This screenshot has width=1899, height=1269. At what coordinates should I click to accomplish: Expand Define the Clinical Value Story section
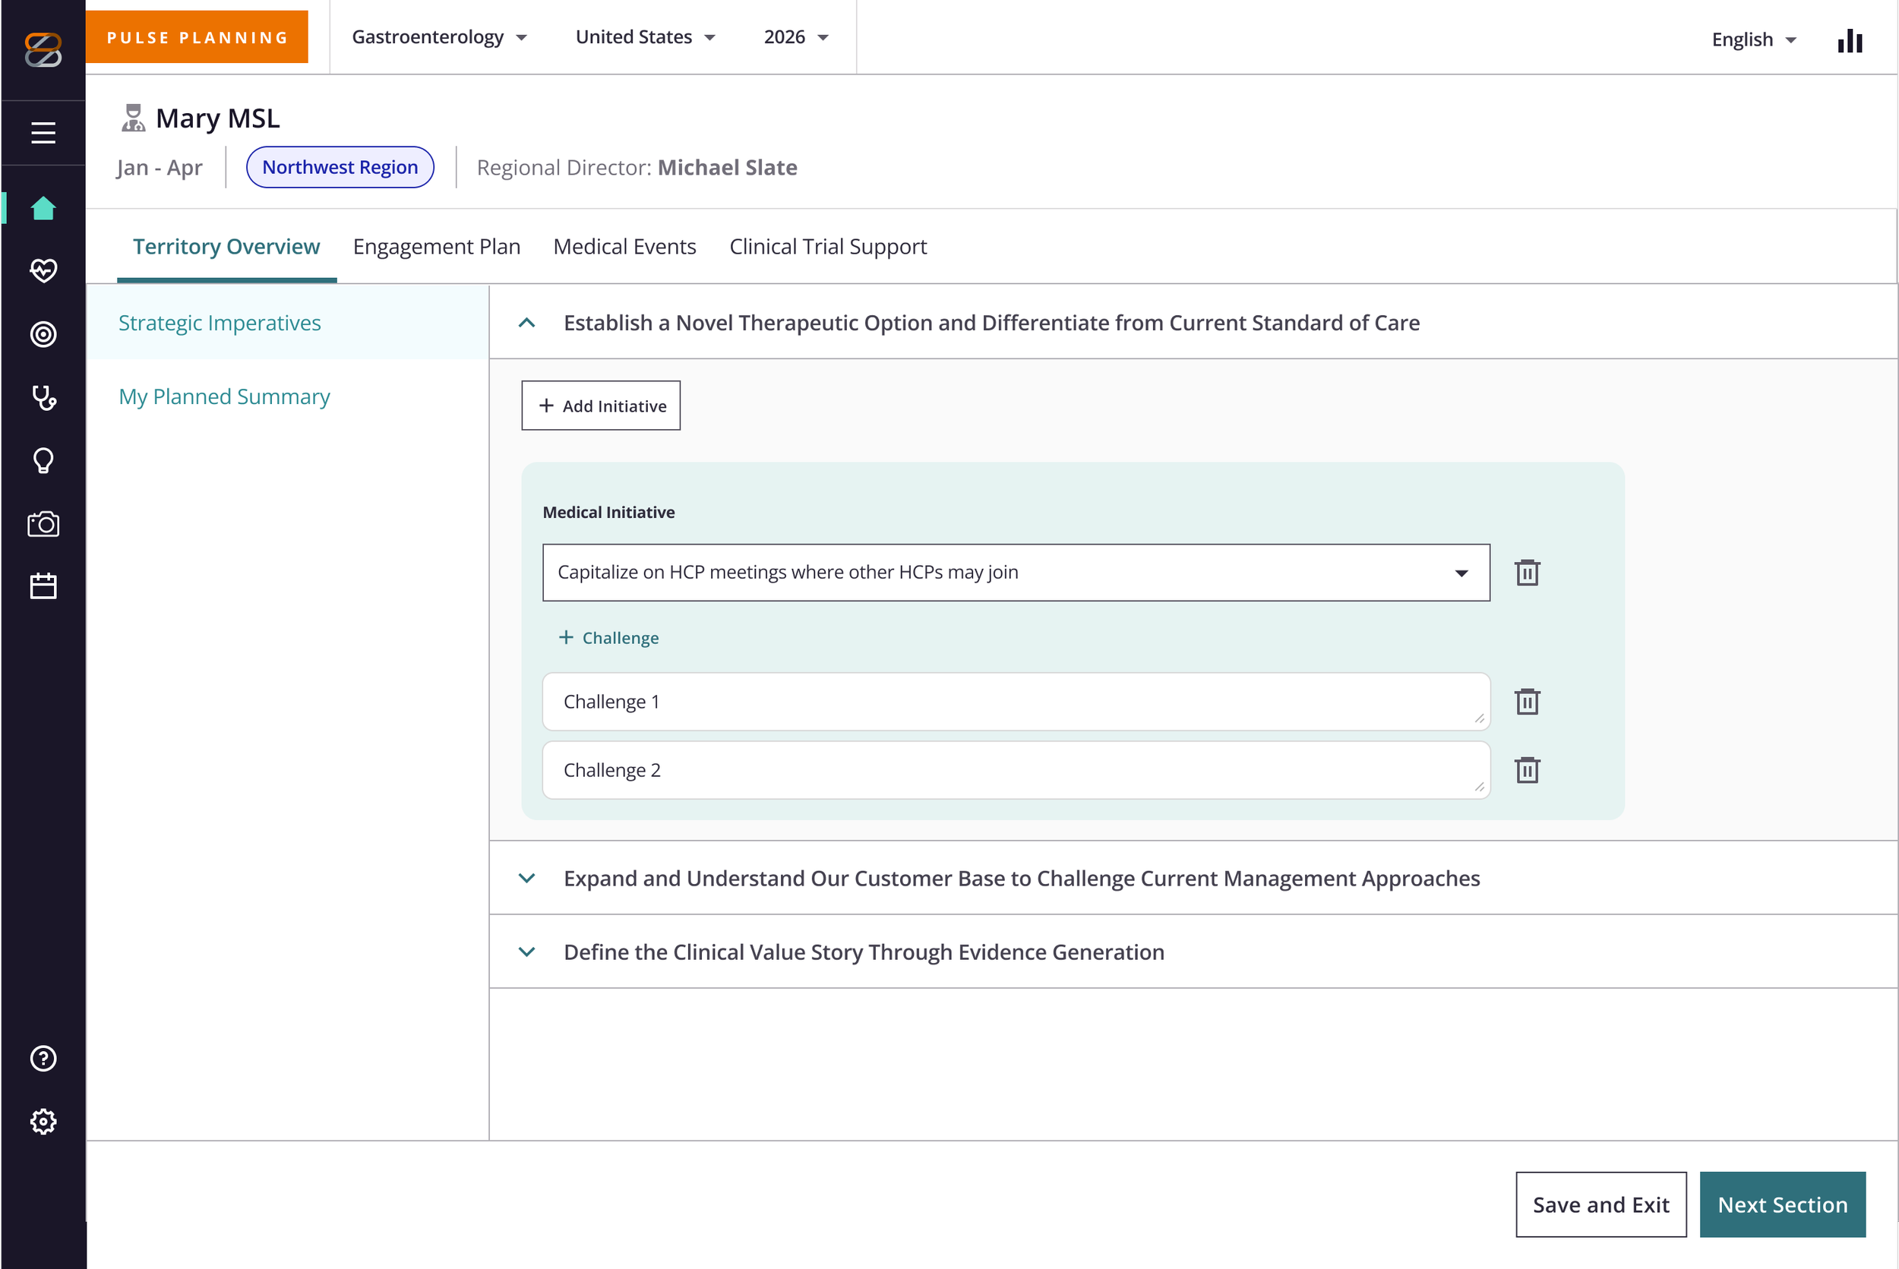[x=864, y=952]
